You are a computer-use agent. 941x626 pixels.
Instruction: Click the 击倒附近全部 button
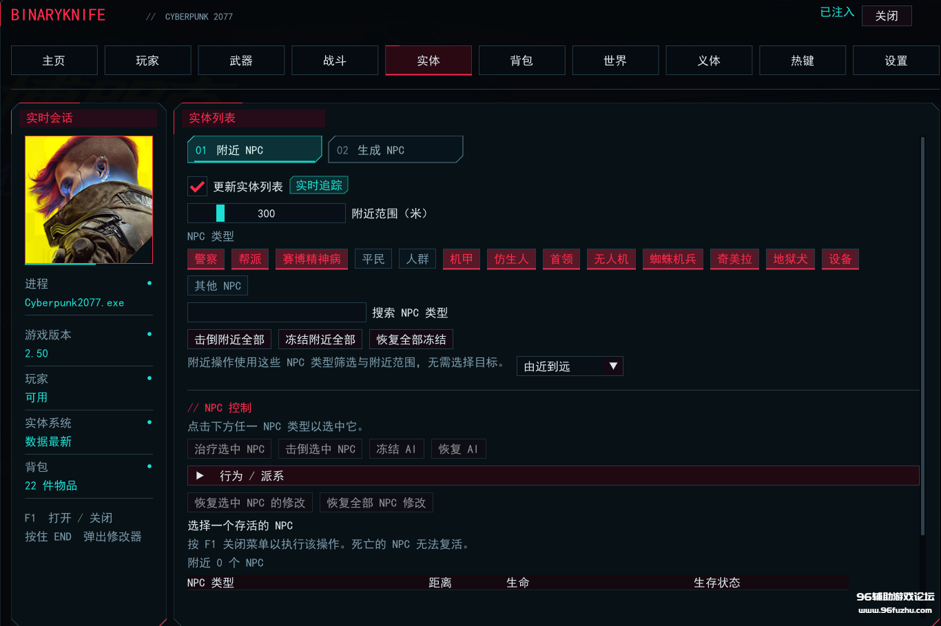pyautogui.click(x=229, y=340)
